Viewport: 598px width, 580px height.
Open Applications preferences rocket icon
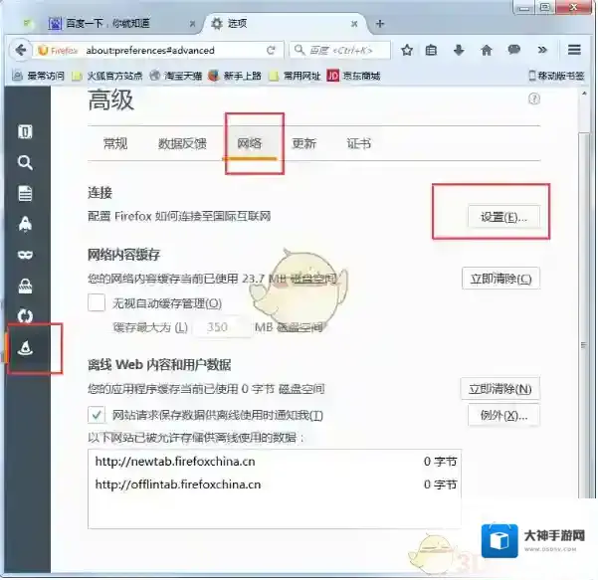point(25,224)
